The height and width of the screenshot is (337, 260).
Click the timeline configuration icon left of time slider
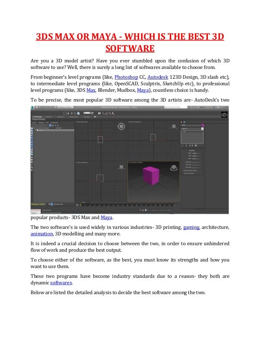(x=77, y=205)
